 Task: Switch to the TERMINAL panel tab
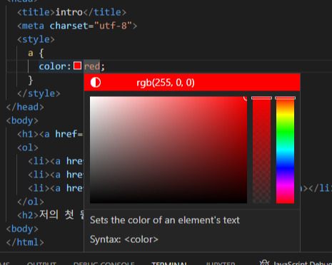pyautogui.click(x=169, y=263)
